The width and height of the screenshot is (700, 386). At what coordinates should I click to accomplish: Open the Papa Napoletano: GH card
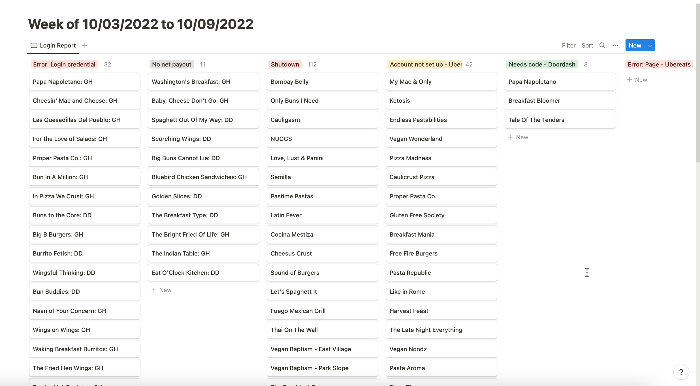(84, 82)
